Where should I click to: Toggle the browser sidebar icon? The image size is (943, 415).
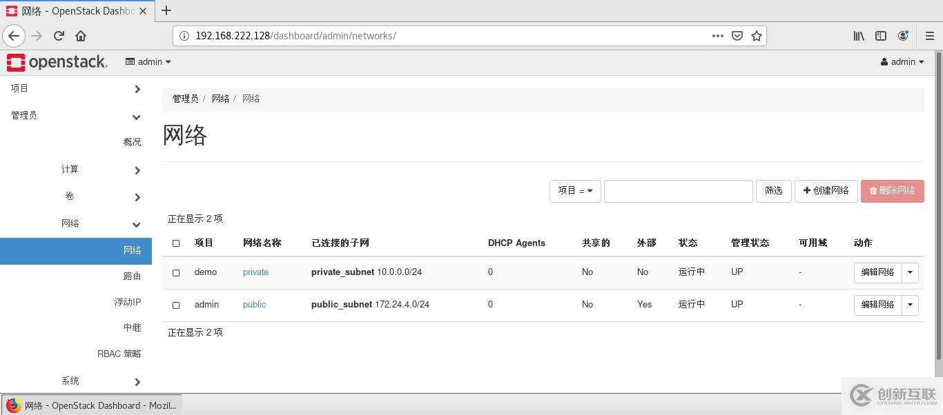pos(881,36)
